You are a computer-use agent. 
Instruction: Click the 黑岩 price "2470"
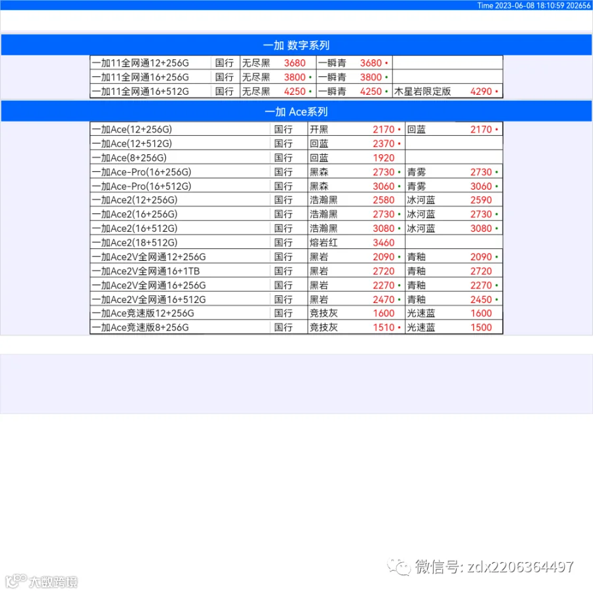pos(383,300)
